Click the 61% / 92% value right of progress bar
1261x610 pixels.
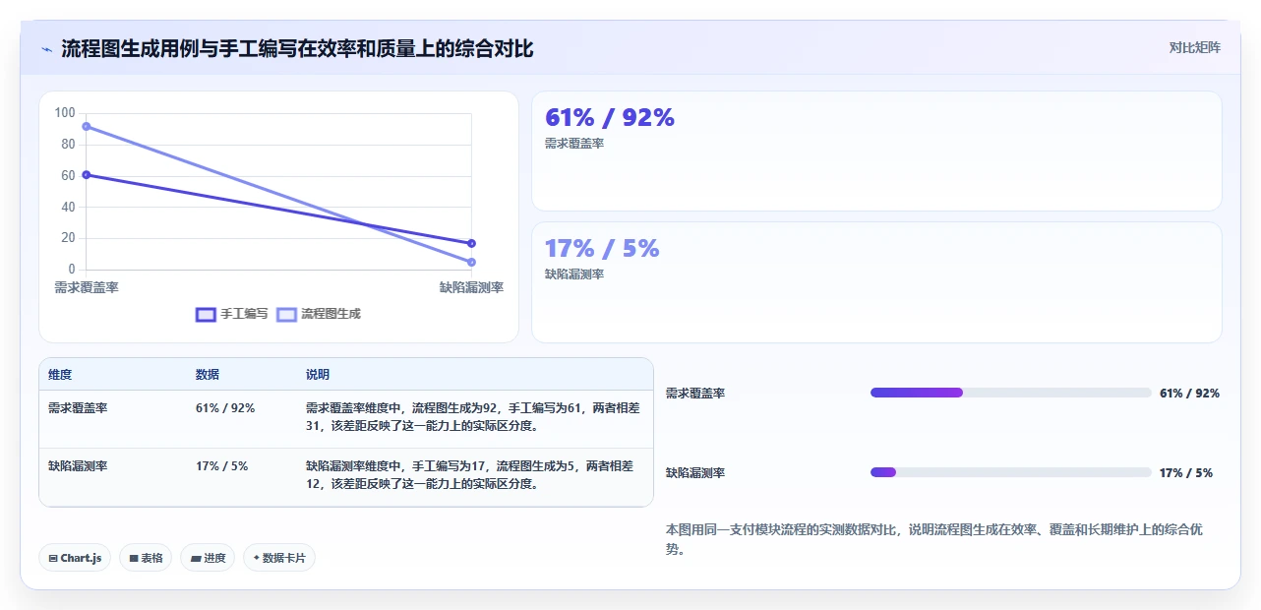coord(1189,394)
